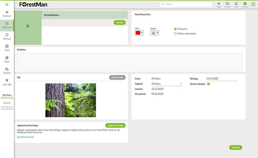
Task: Click the red Värv color swatch
Action: 138,33
